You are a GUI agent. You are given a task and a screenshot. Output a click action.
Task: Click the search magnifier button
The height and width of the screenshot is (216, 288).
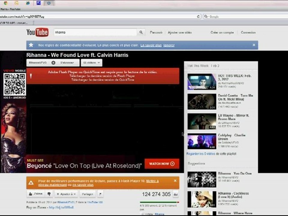click(141, 32)
